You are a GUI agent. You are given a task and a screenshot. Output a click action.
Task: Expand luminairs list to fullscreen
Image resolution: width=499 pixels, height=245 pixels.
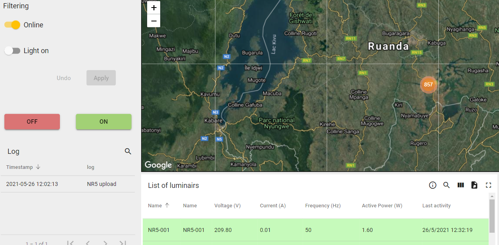[x=488, y=185]
